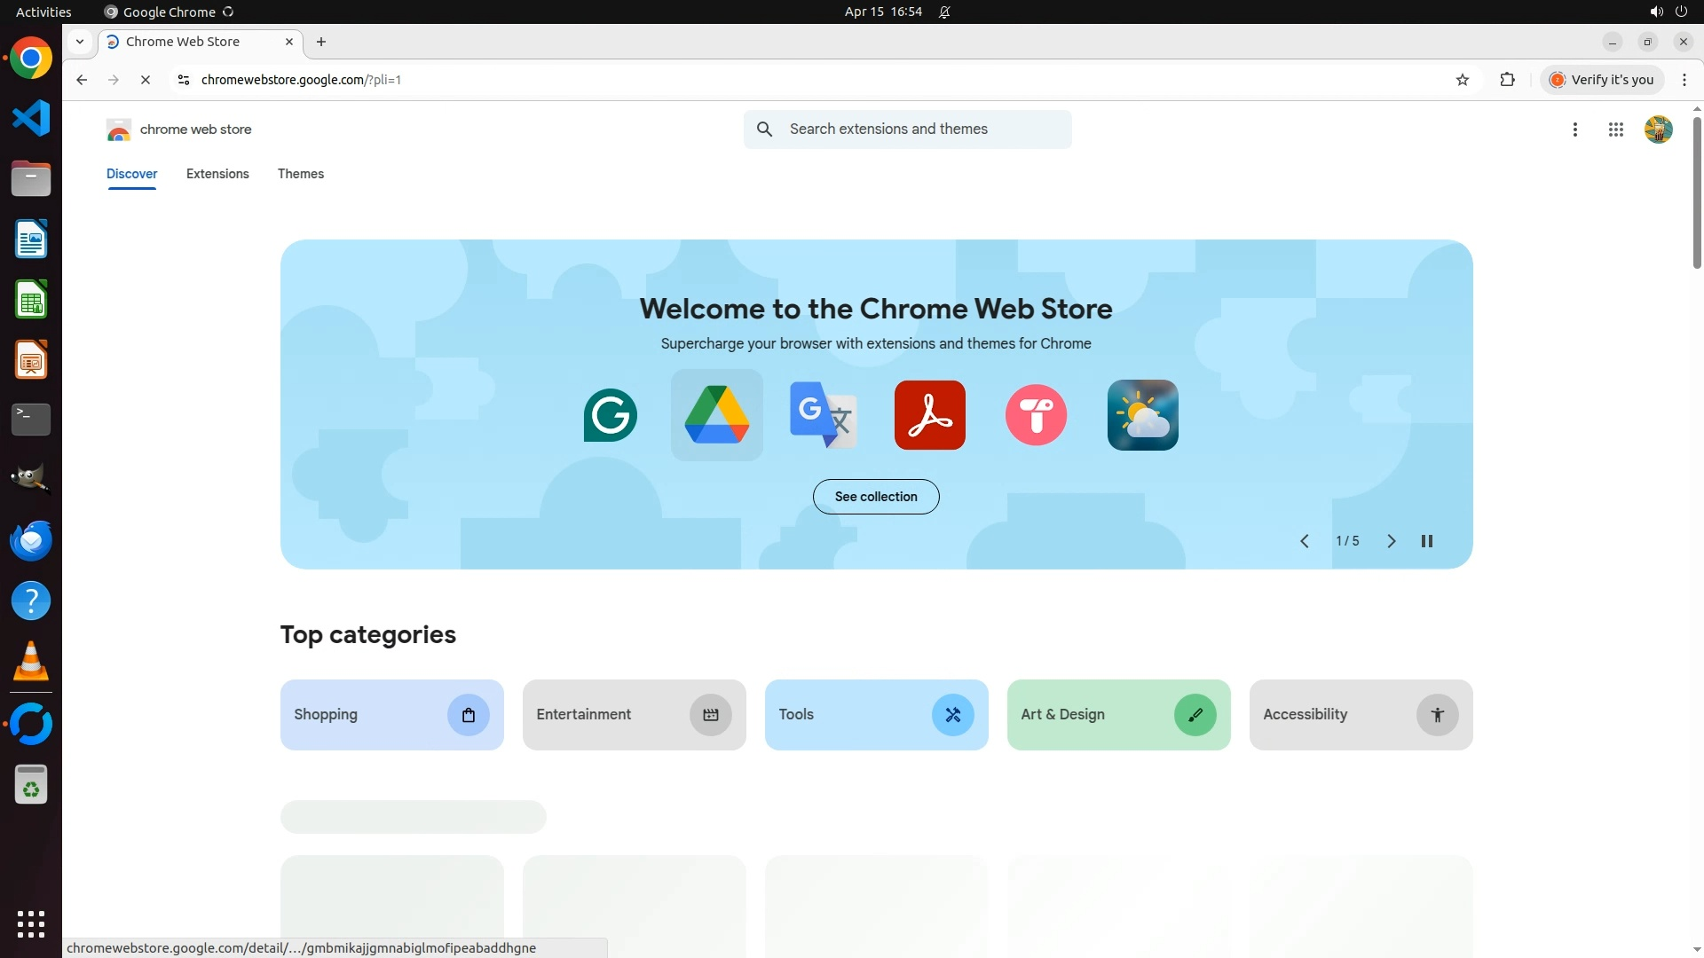Open the Extensions puzzle icon in toolbar
The image size is (1704, 958).
tap(1507, 80)
